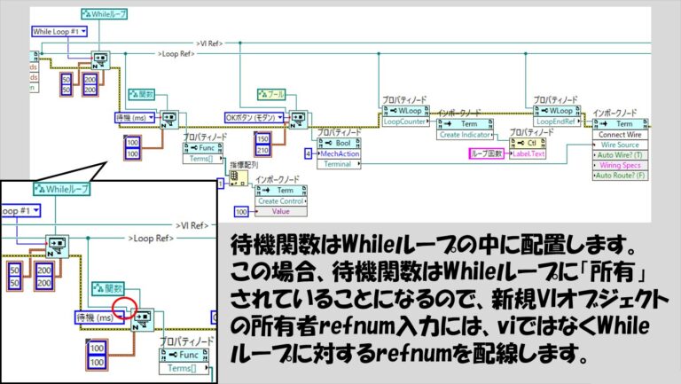681x384 pixels.
Task: Click the >VI Ref< wire label in main diagram
Action: 209,43
